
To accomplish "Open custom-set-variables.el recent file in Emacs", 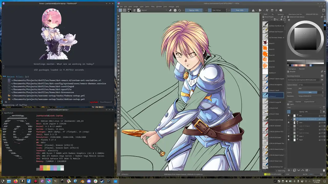I will pyautogui.click(x=56, y=80).
